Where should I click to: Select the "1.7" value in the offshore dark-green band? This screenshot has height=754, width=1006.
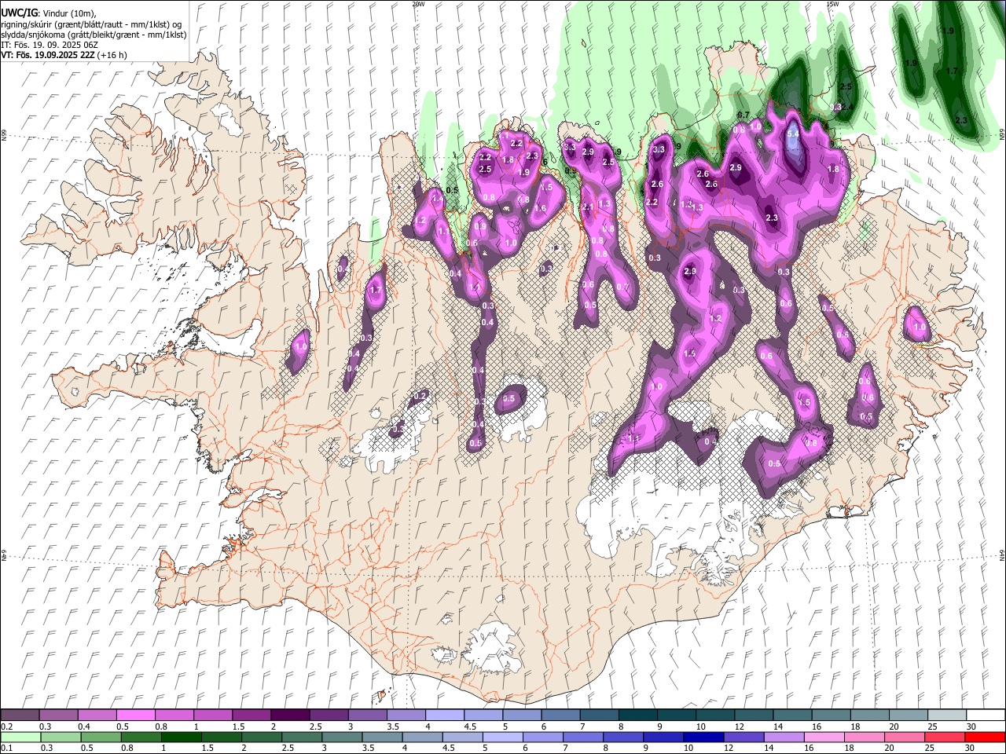coord(953,71)
